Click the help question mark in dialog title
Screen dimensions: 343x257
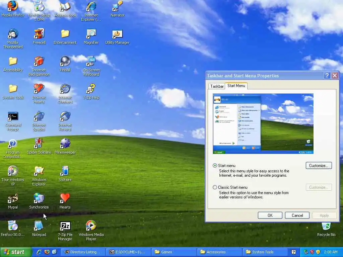pyautogui.click(x=327, y=76)
